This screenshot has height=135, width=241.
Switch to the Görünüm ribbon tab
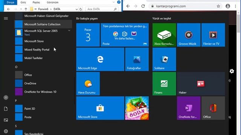53,2
